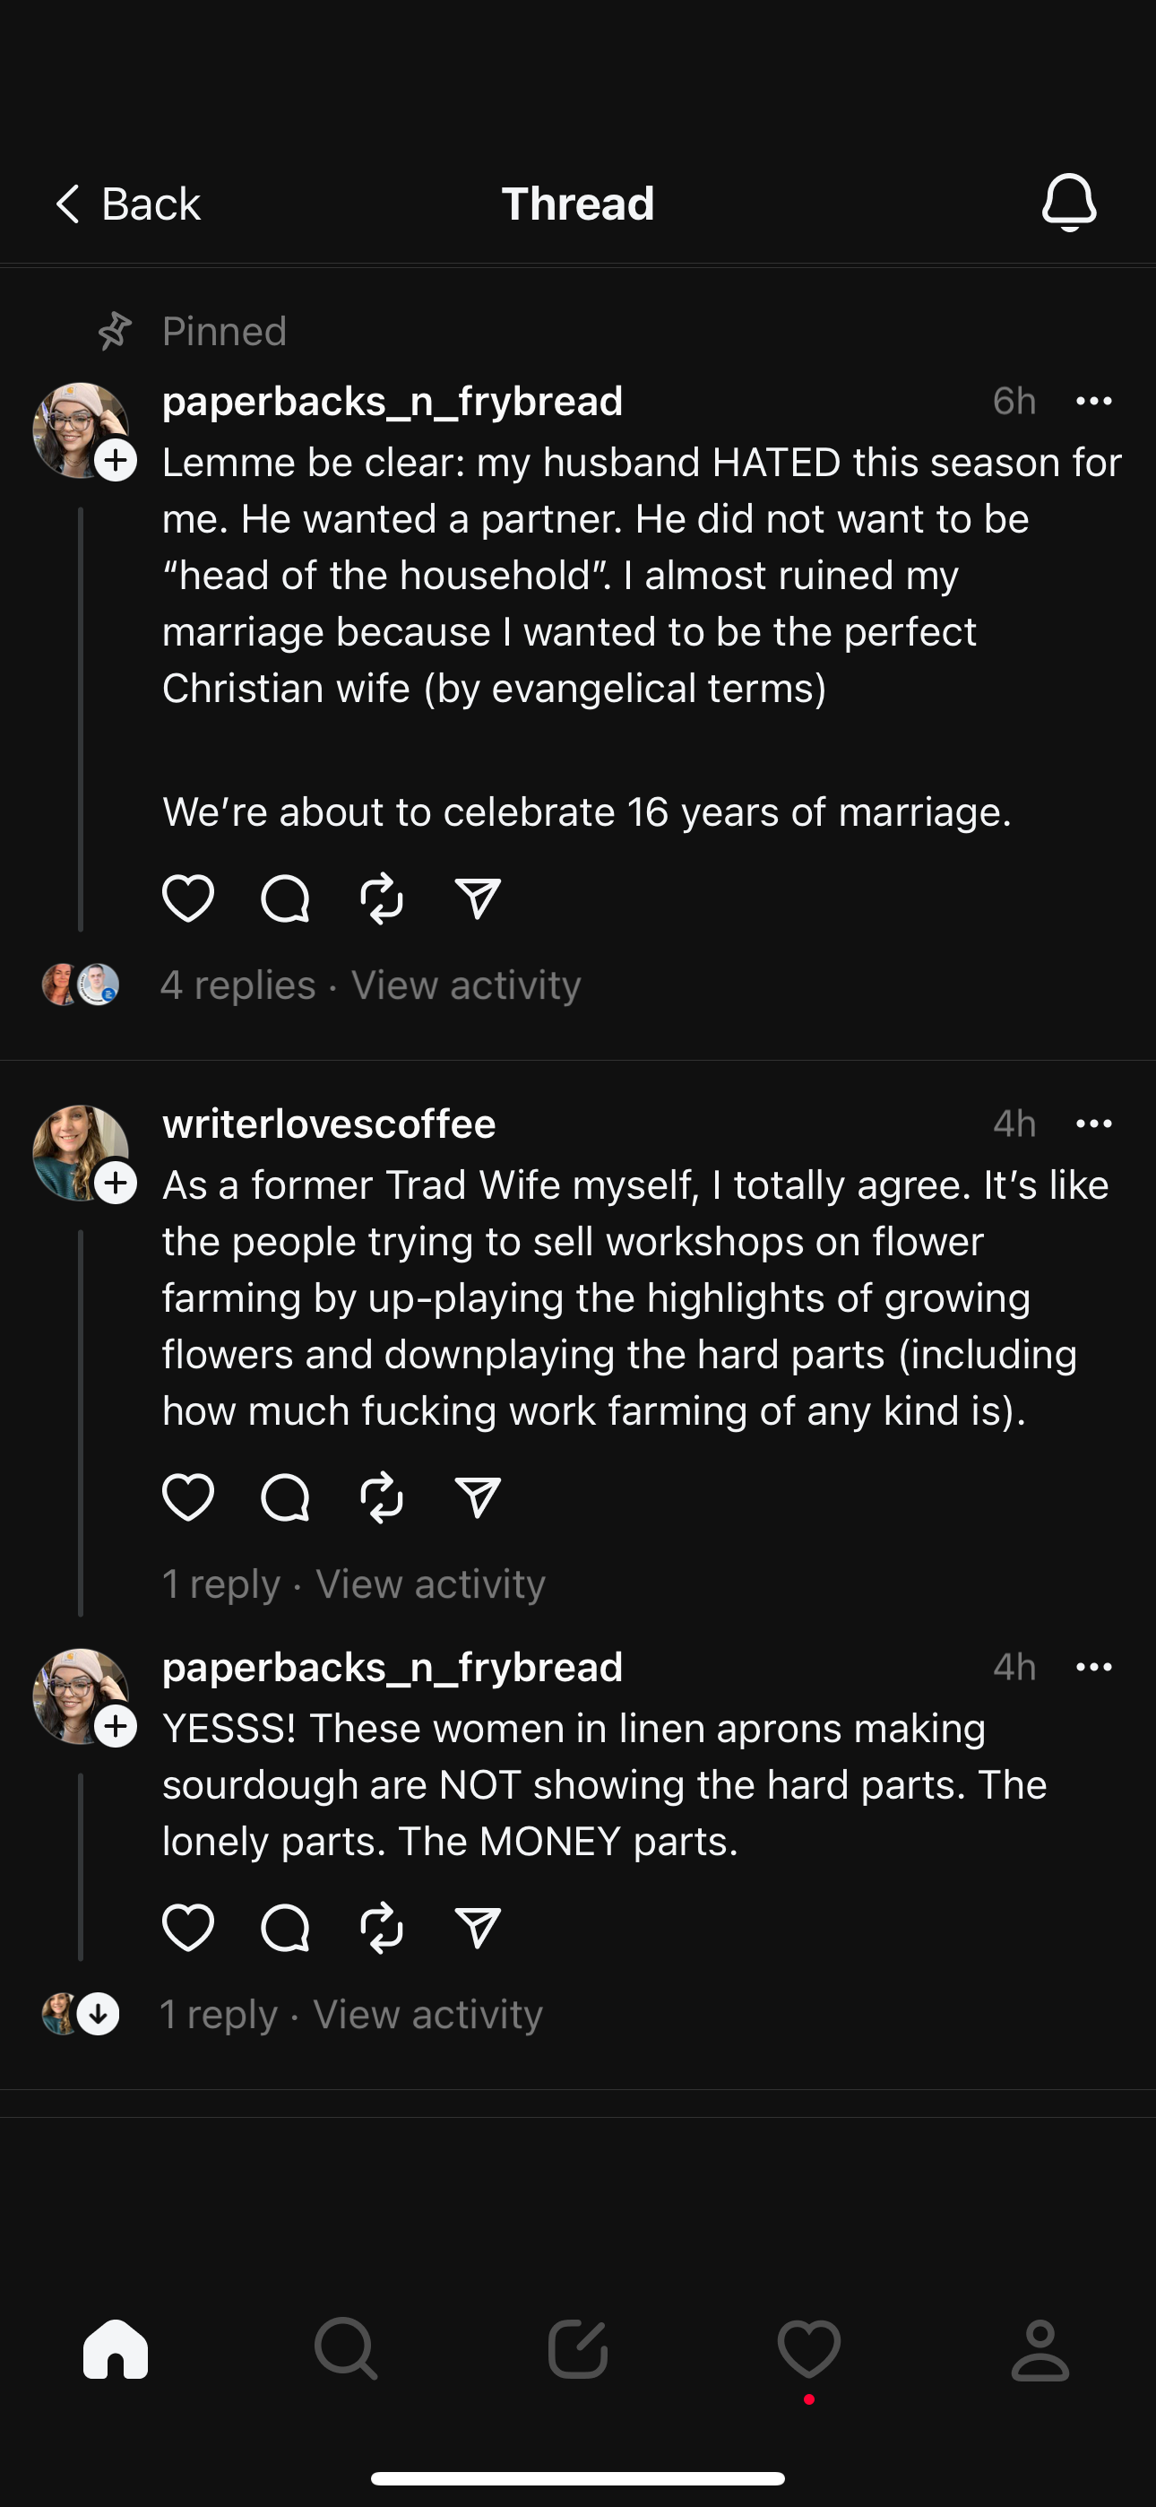The image size is (1156, 2507).
Task: Go to the profile tab
Action: coord(1040,2348)
